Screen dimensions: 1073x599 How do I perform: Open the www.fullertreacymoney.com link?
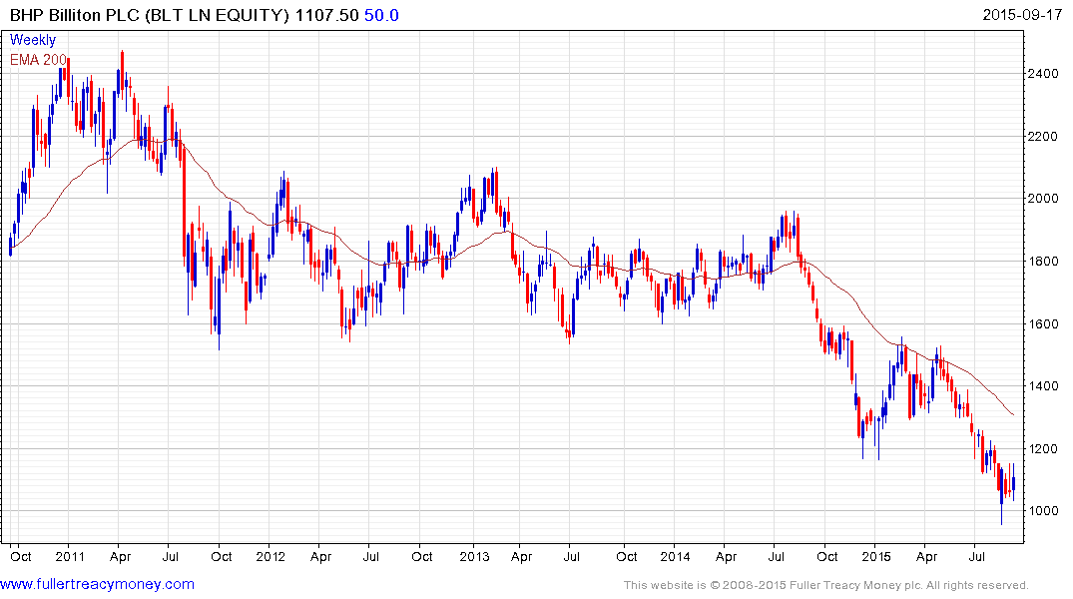point(97,585)
